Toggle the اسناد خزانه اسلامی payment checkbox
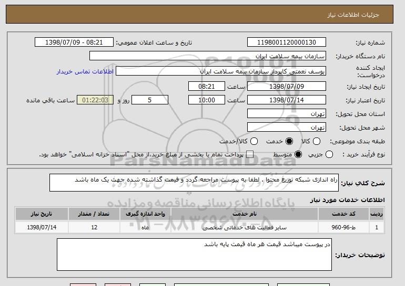This screenshot has width=405, height=286. click(x=250, y=155)
